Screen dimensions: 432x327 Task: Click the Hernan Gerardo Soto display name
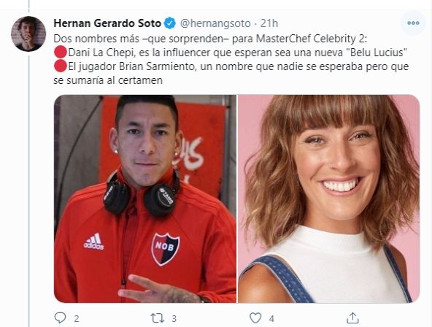pos(107,23)
